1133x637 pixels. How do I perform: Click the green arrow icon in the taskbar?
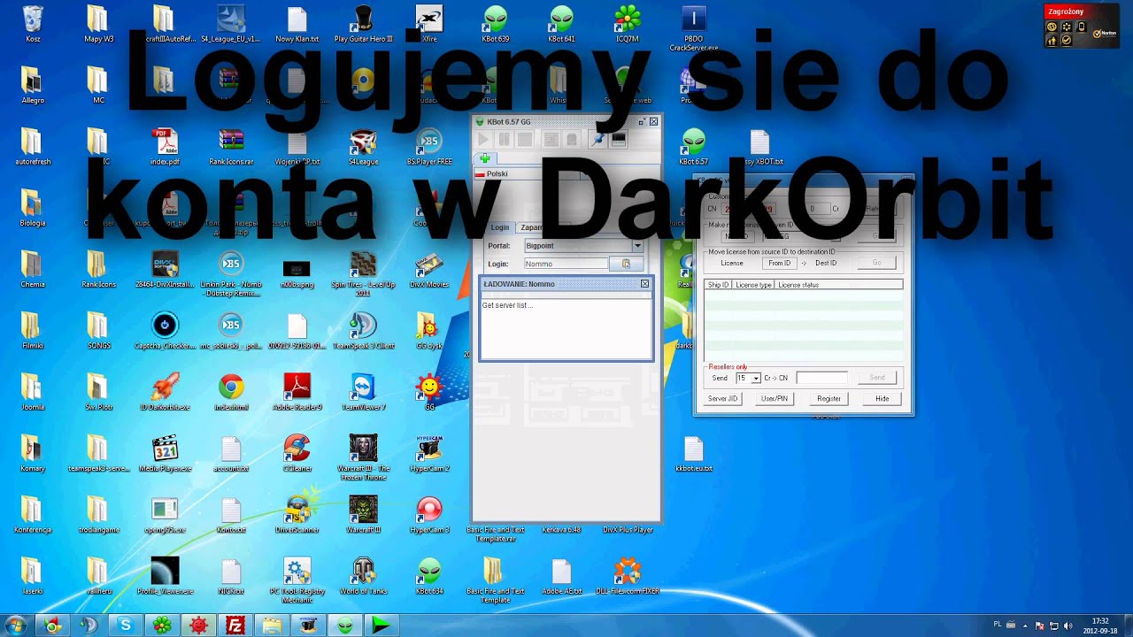coord(381,625)
